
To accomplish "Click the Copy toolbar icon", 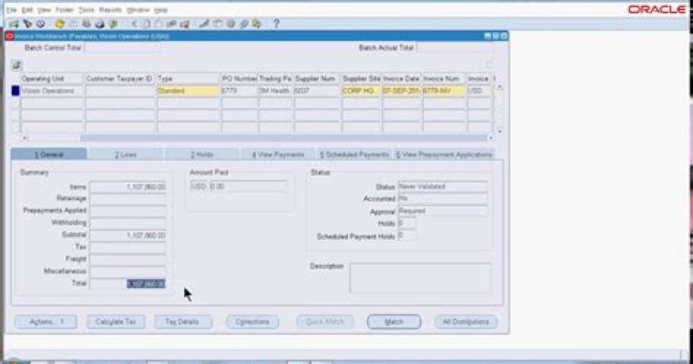I will click(146, 24).
